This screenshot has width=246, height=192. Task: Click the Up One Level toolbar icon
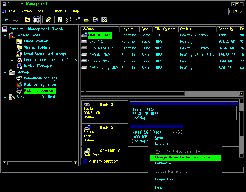tap(27, 19)
